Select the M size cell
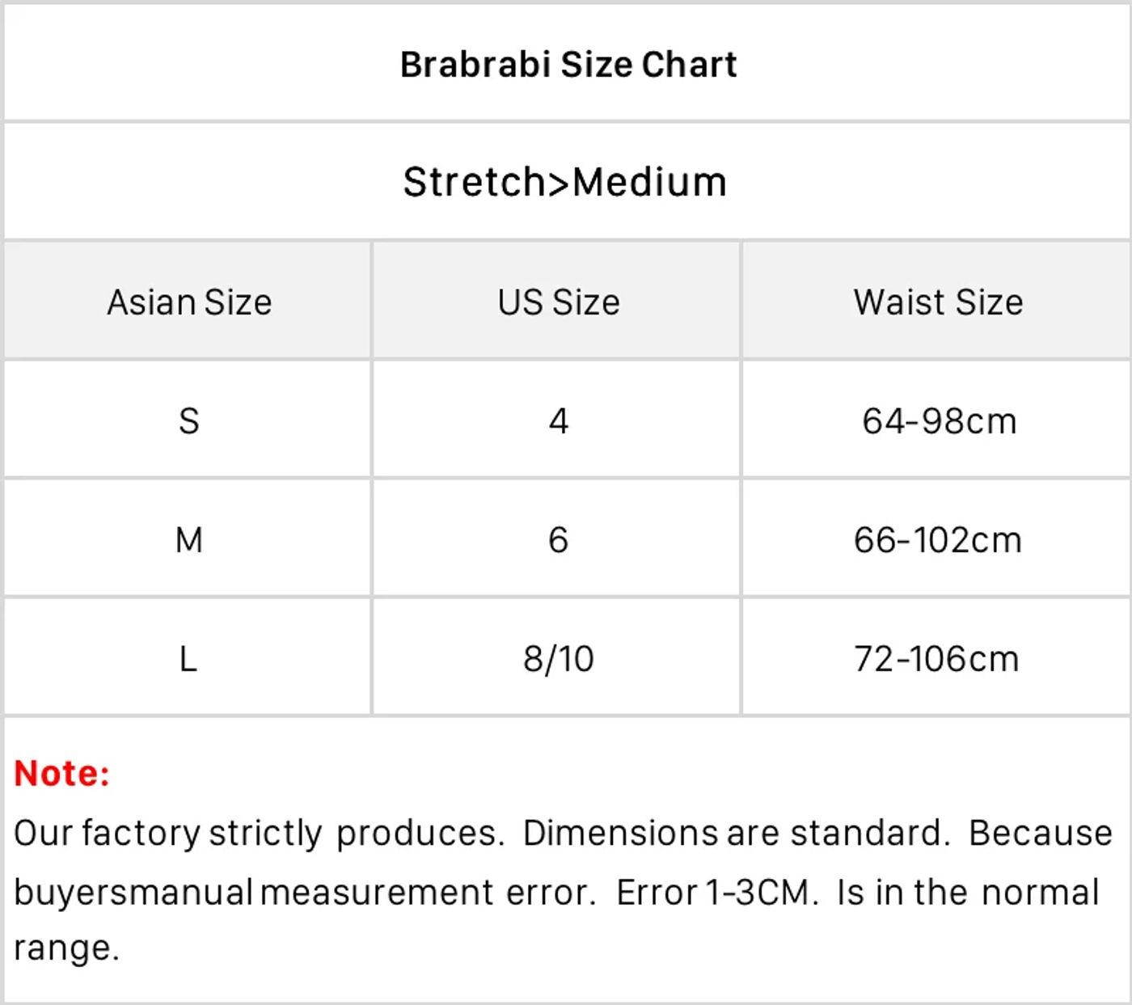 click(x=188, y=540)
